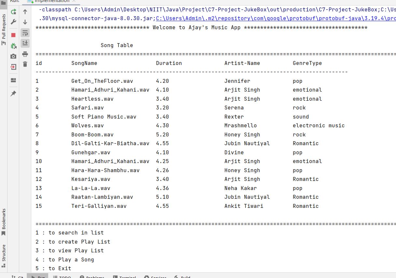
Task: Open the Bookmarks tool window
Action: (4, 219)
